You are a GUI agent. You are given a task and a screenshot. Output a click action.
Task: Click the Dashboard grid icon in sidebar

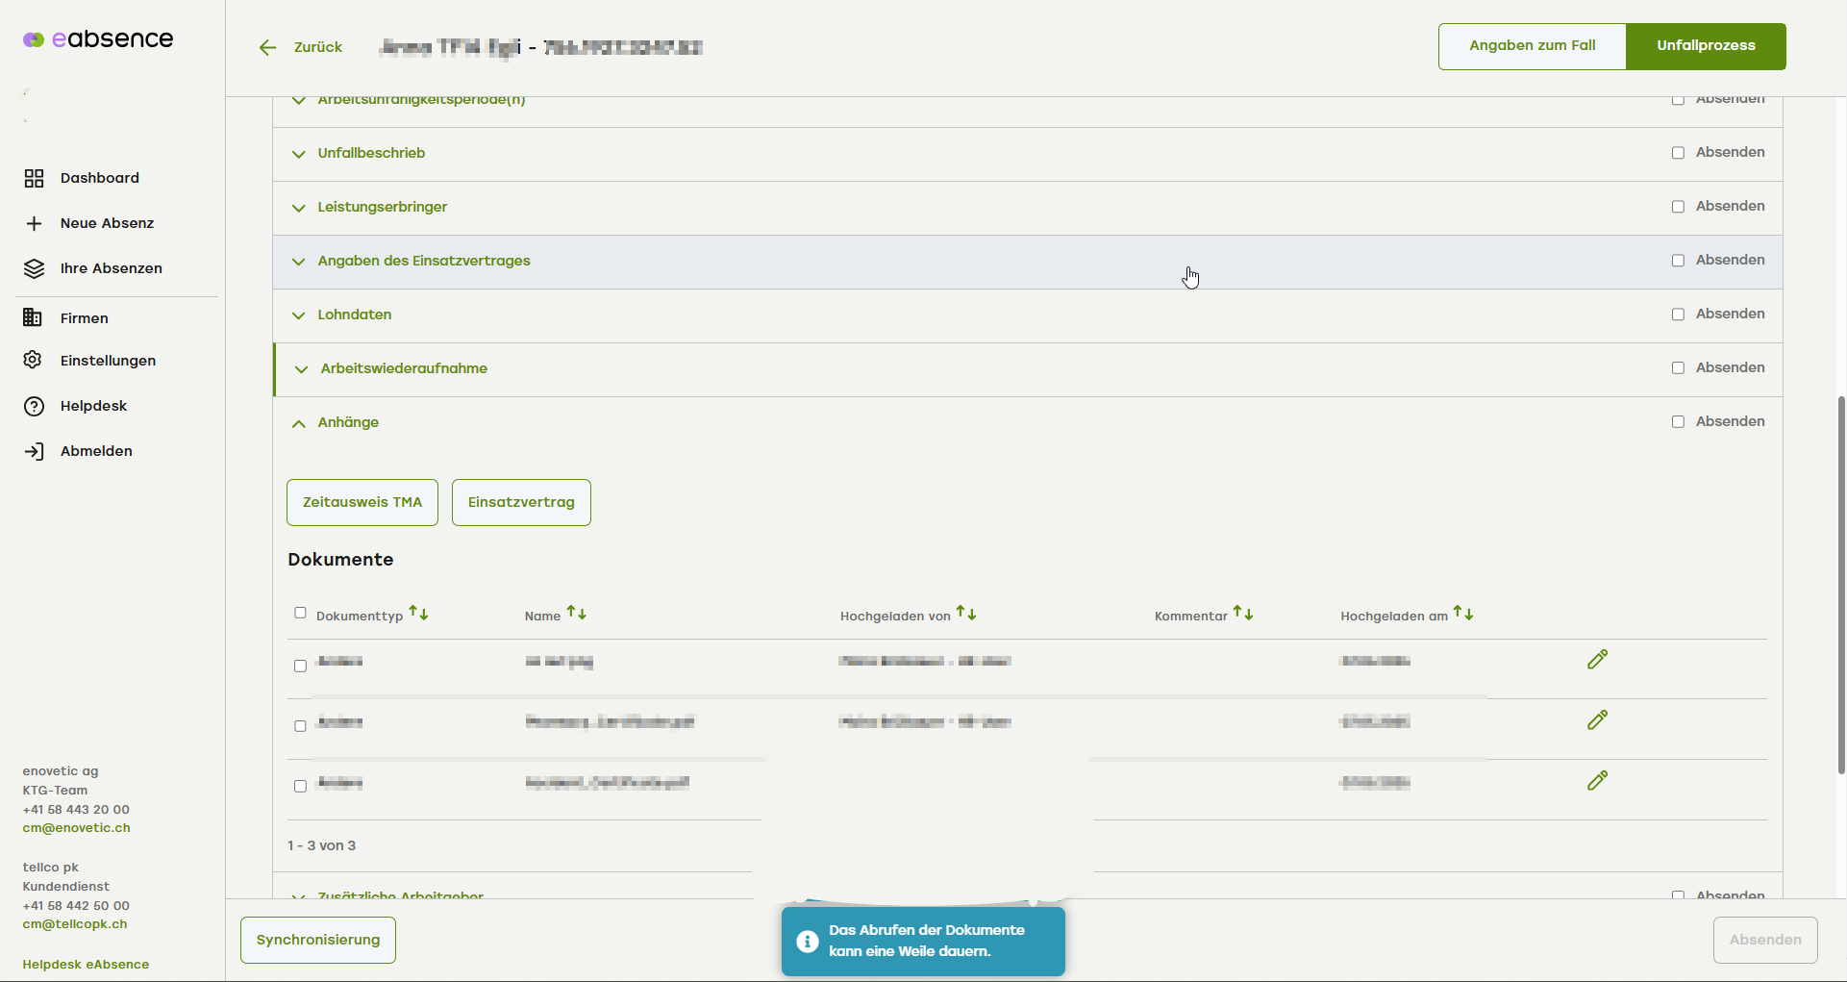[x=34, y=178]
